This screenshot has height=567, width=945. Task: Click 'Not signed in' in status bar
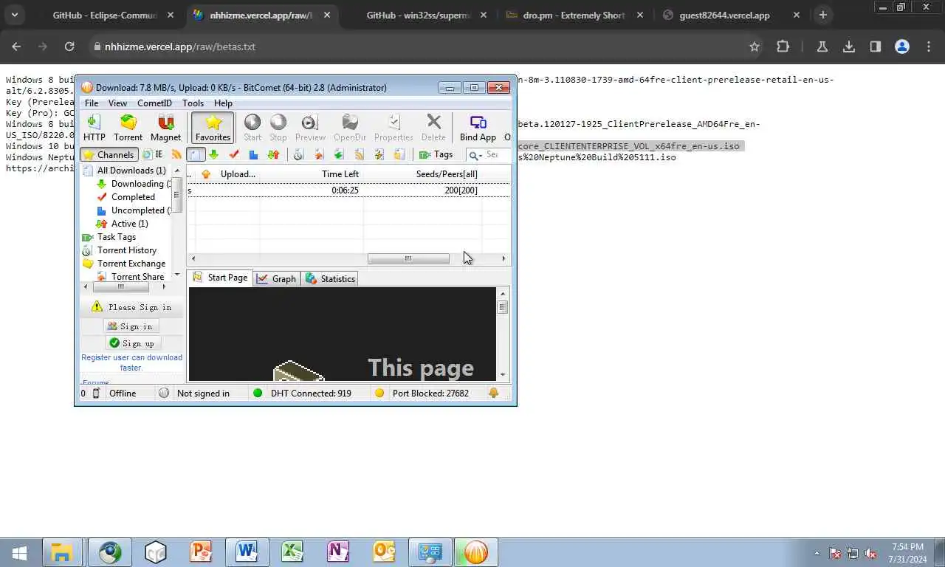click(x=203, y=394)
